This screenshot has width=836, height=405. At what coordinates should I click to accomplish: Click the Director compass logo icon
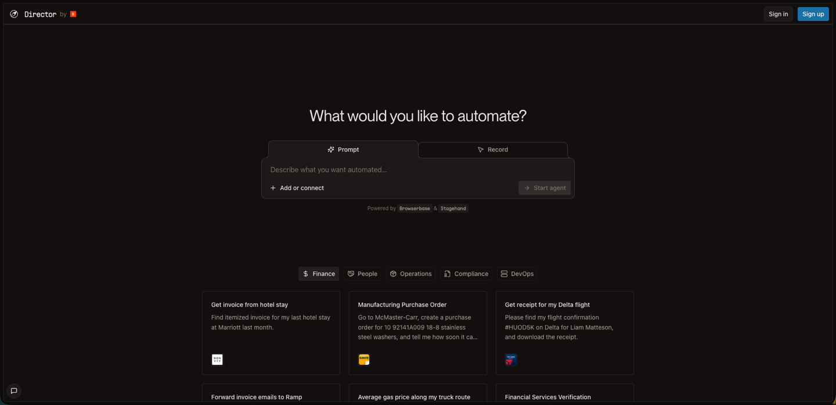click(x=14, y=14)
